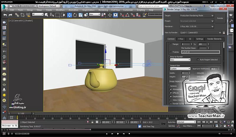Click the Save File icon in quick access toolbar

(x=19, y=6)
